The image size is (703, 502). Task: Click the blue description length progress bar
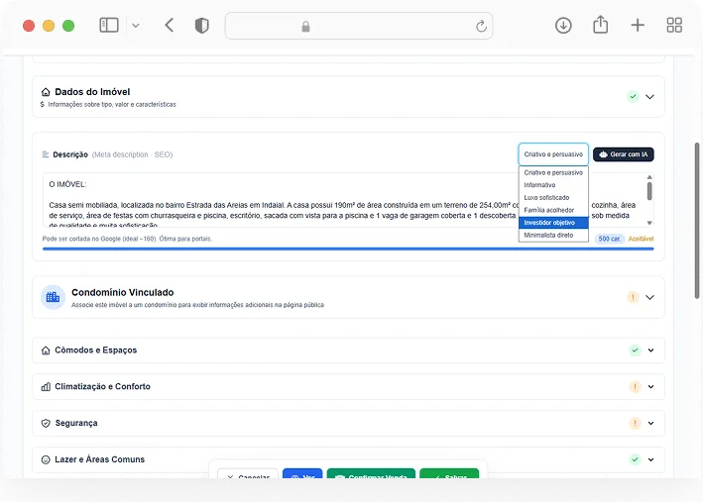pos(348,249)
